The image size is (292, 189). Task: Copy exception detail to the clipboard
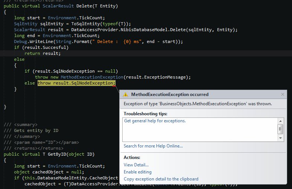(161, 179)
